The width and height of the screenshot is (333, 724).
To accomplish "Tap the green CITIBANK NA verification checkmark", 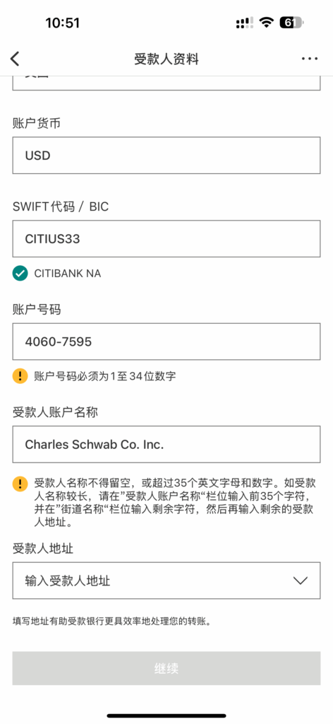I will tap(20, 274).
